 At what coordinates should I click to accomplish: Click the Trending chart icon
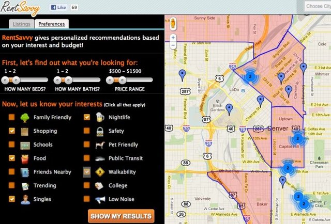tap(25, 186)
